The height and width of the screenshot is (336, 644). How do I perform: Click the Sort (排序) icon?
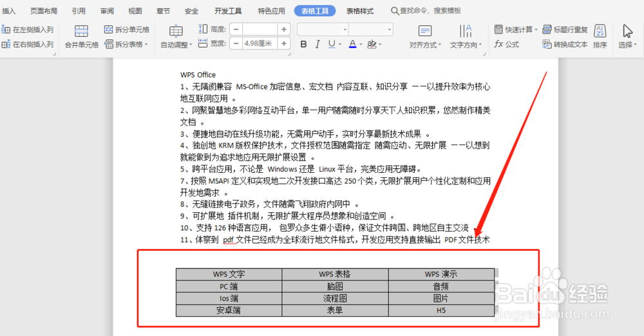pyautogui.click(x=600, y=31)
